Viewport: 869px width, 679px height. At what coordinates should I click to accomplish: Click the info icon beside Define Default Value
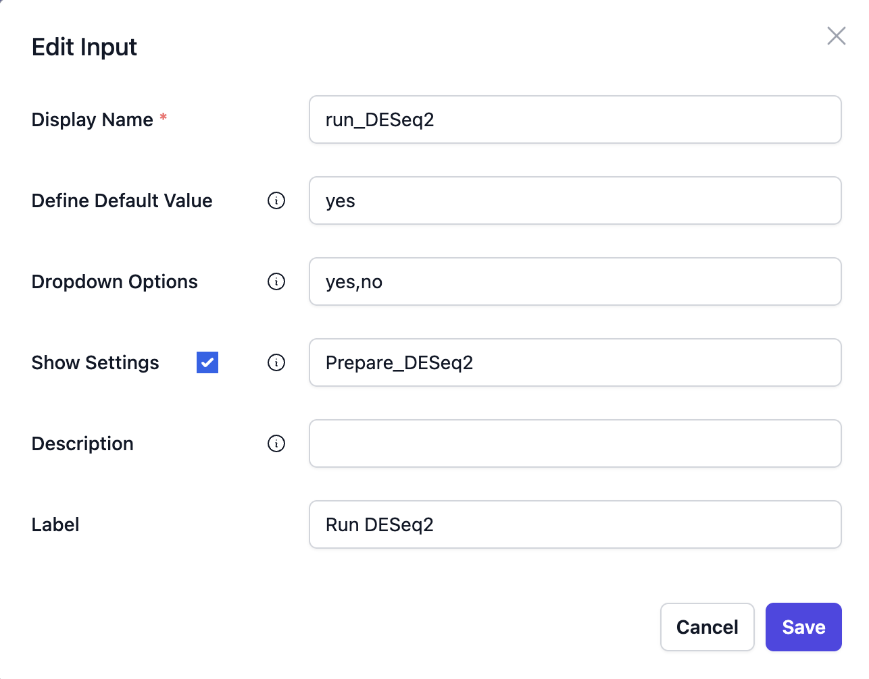tap(276, 200)
